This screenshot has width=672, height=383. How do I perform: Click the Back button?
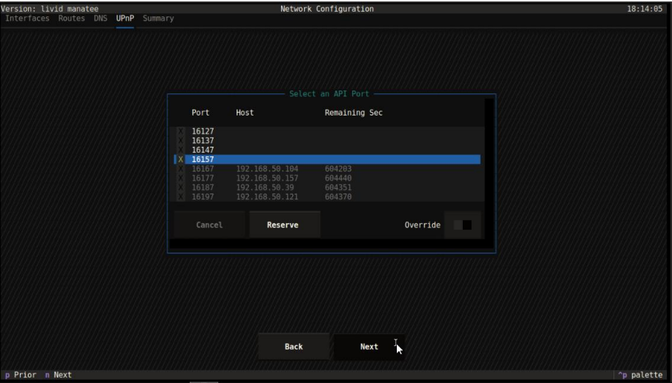click(294, 347)
